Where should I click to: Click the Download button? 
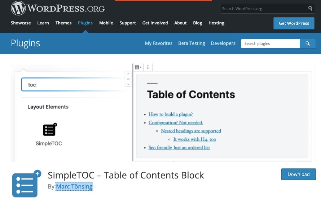[x=299, y=174]
